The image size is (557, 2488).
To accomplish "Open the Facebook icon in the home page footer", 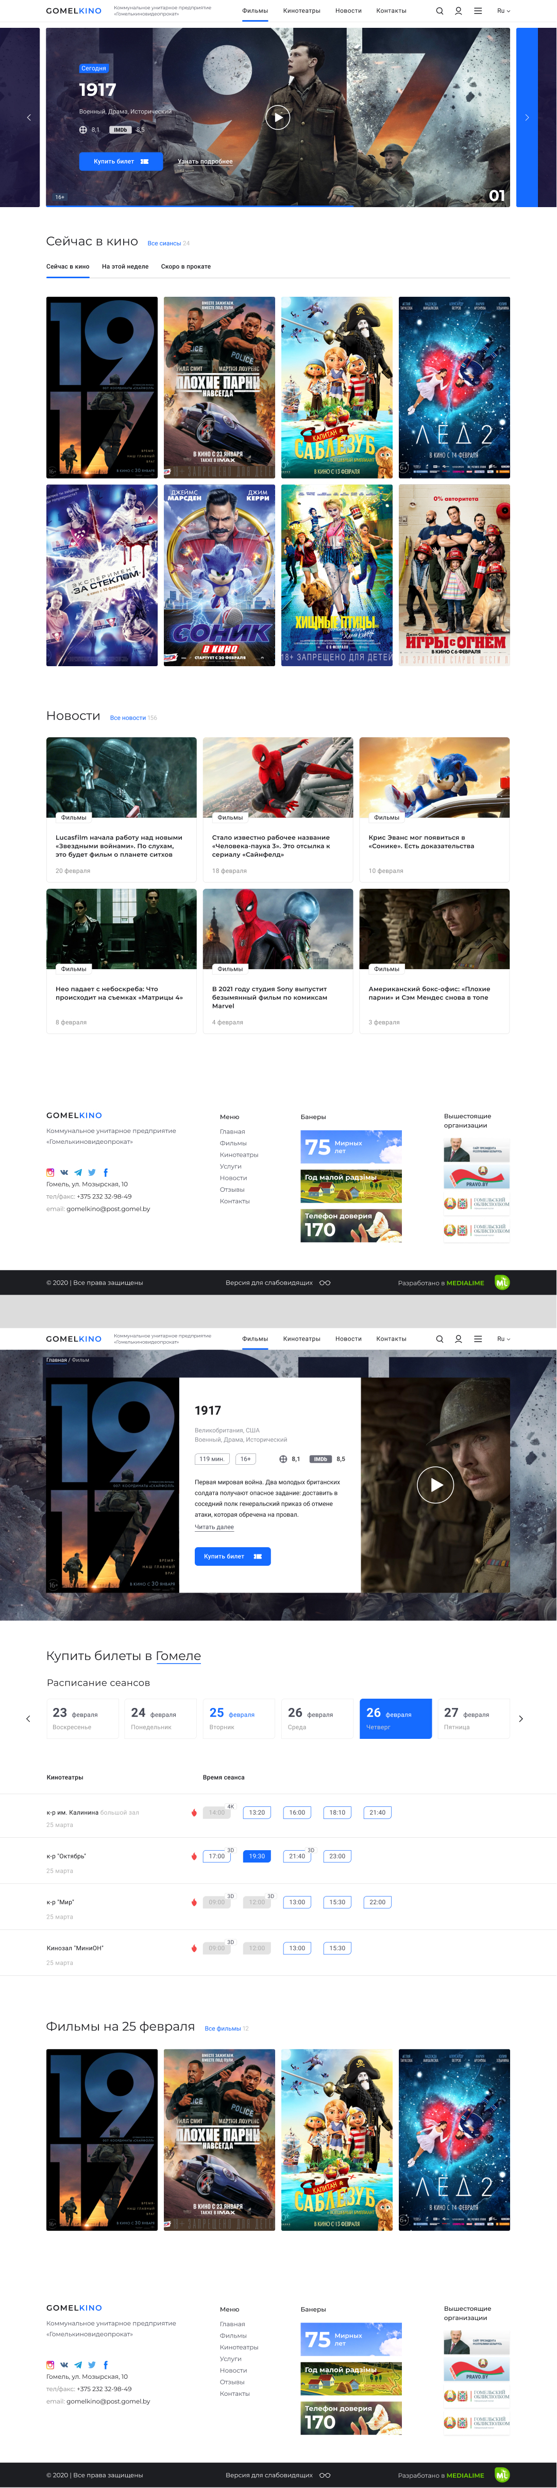I will [x=105, y=1173].
